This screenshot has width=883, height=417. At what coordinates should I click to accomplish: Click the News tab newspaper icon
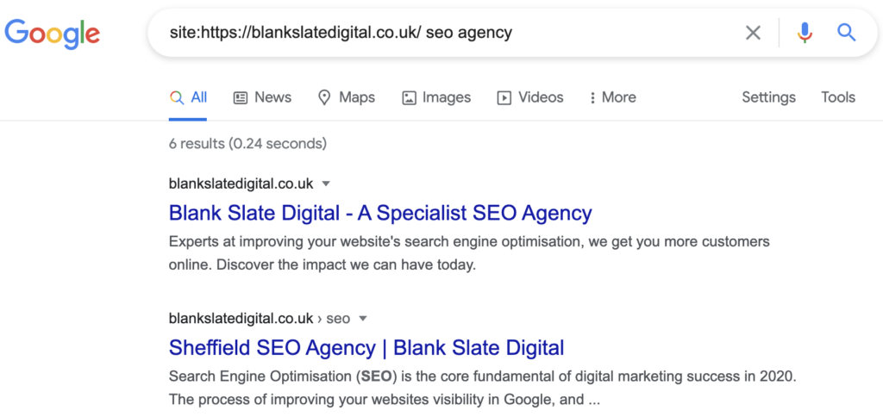tap(241, 98)
